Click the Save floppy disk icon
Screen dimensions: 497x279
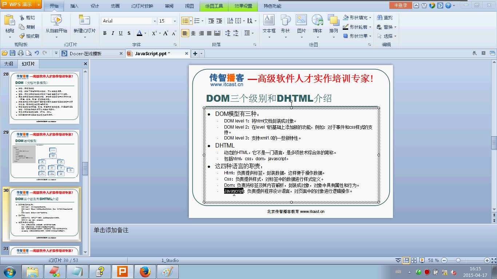(x=12, y=53)
